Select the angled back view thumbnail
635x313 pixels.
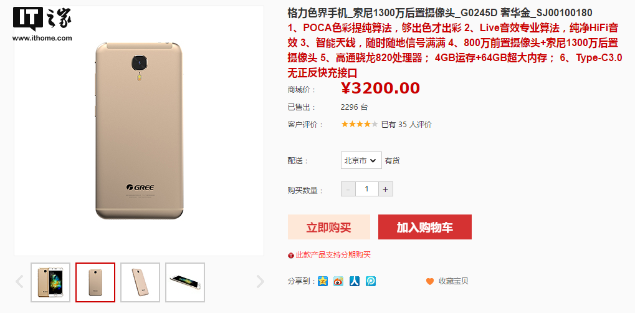(140, 282)
